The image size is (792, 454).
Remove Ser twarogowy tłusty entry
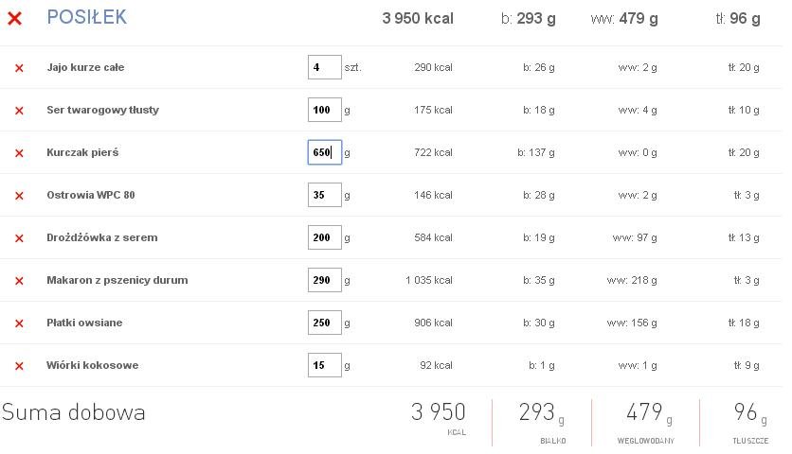point(19,111)
